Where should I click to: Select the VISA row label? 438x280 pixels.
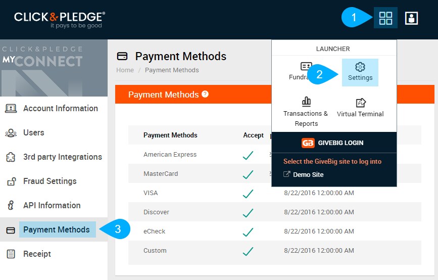tap(151, 193)
